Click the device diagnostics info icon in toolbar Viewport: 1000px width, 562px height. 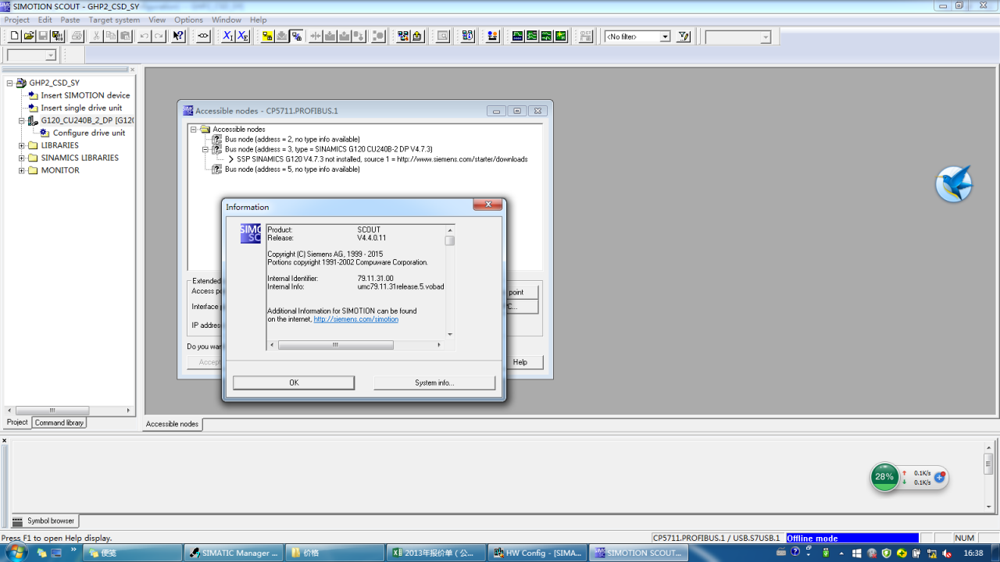click(468, 36)
